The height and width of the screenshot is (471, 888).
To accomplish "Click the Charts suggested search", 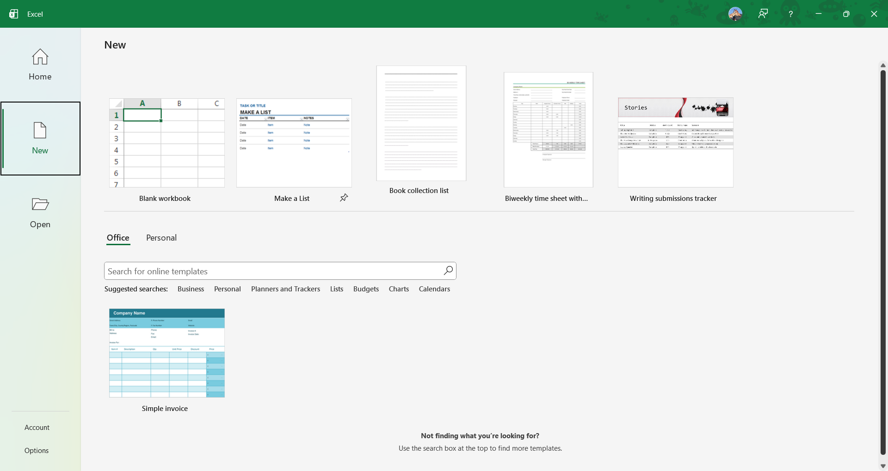I will point(399,289).
